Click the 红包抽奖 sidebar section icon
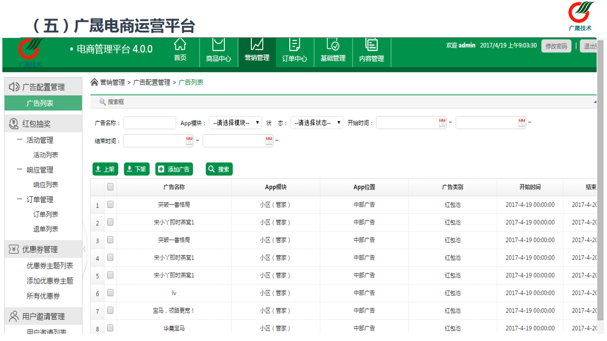This screenshot has width=607, height=341. pyautogui.click(x=14, y=124)
